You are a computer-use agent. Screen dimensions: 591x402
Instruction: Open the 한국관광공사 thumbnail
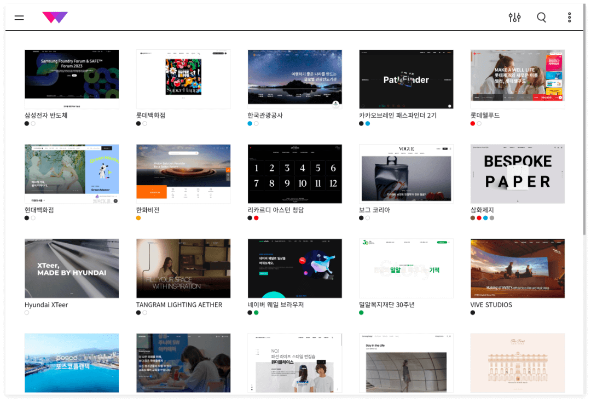(x=295, y=79)
